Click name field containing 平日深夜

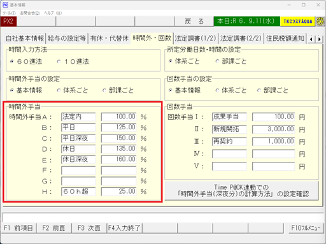point(78,138)
